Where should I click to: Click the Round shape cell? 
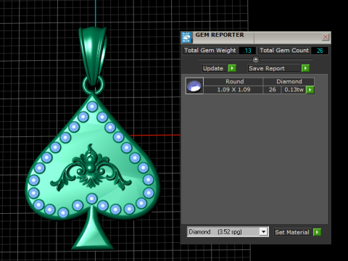(x=233, y=81)
